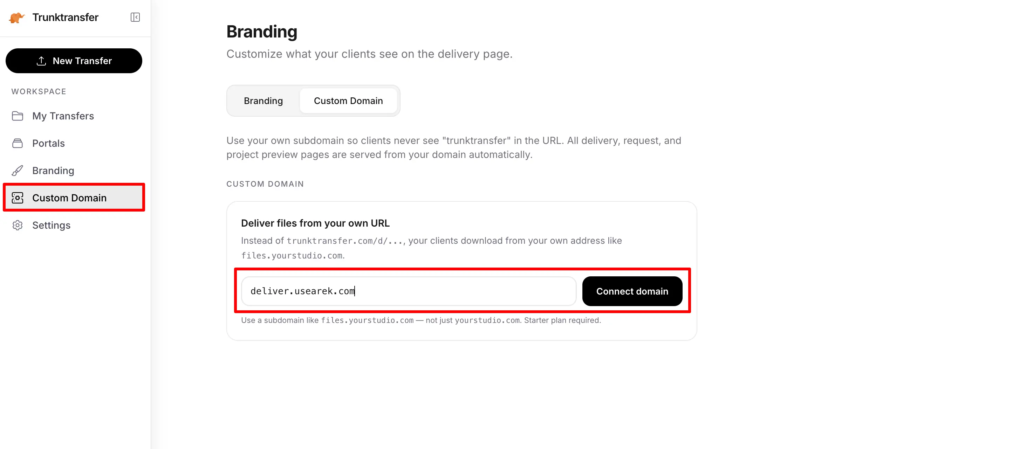Collapse the sidebar panel icon

135,17
